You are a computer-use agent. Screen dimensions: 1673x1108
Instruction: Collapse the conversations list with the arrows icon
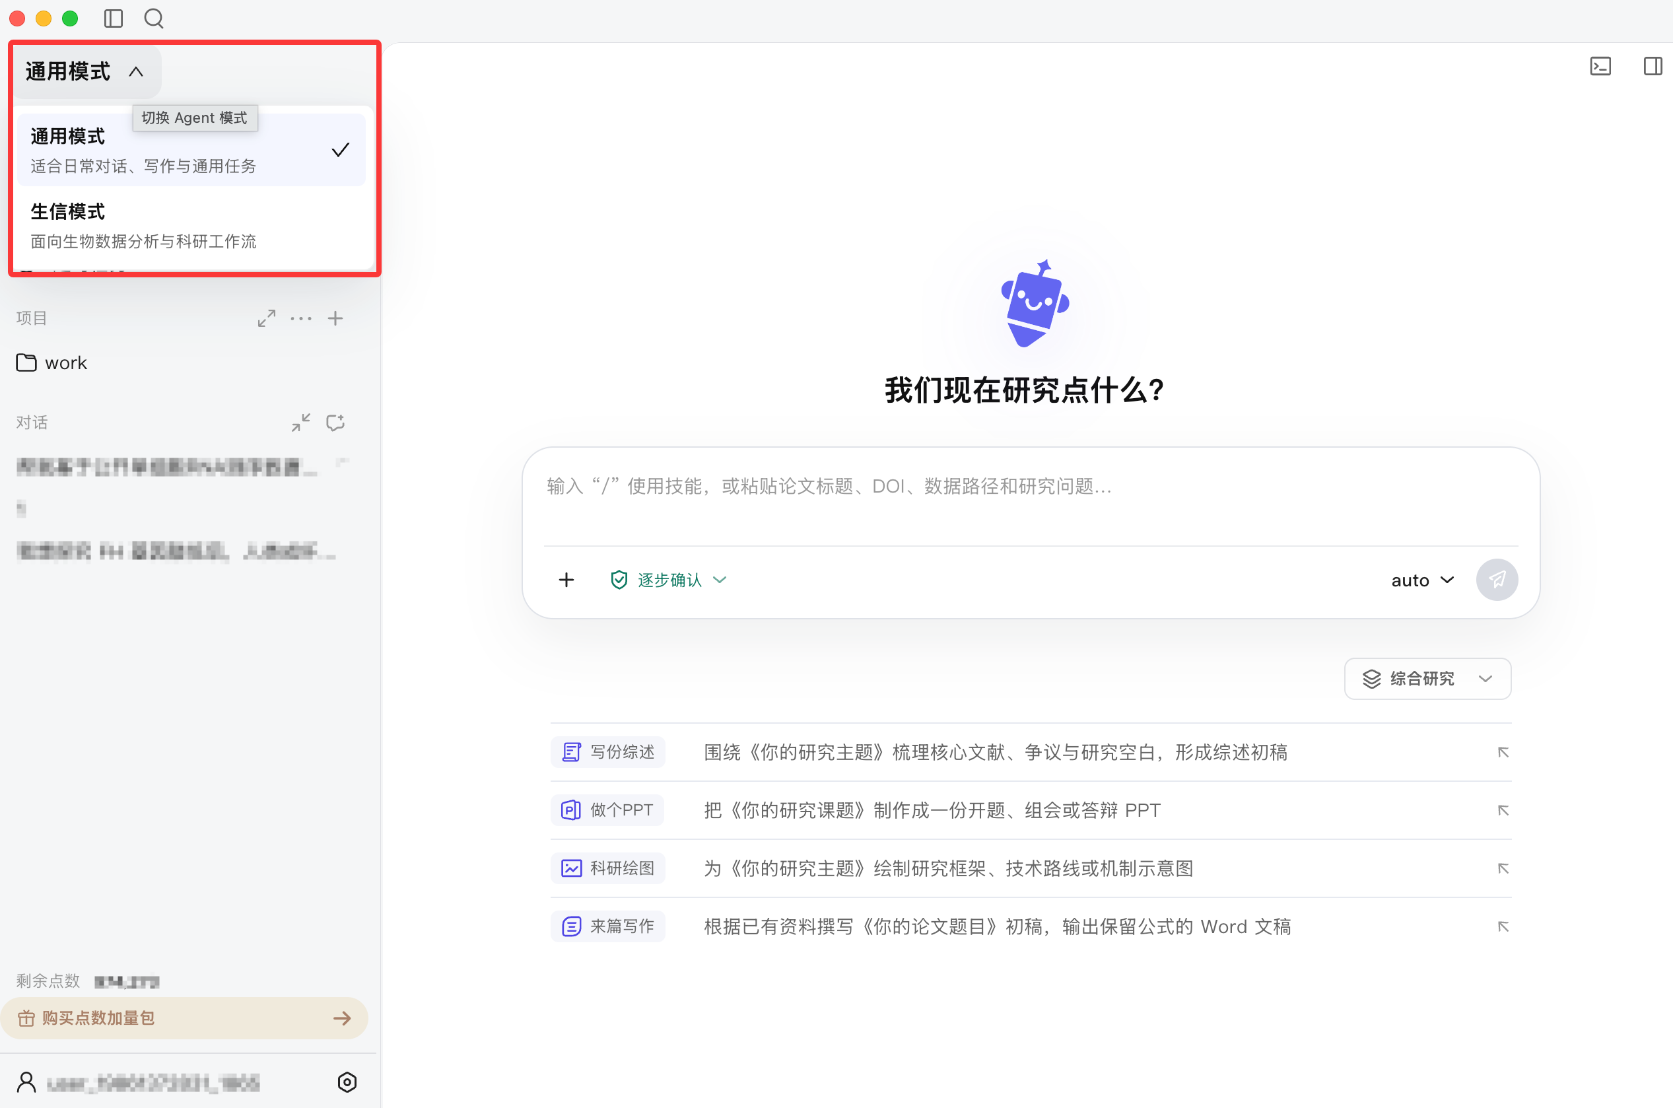[301, 423]
